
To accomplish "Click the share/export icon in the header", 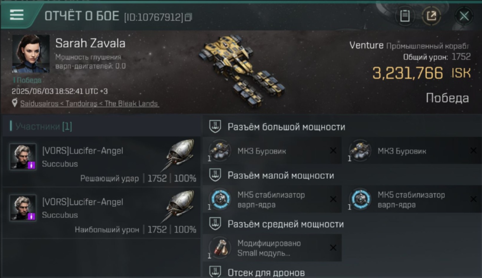I will [x=431, y=16].
